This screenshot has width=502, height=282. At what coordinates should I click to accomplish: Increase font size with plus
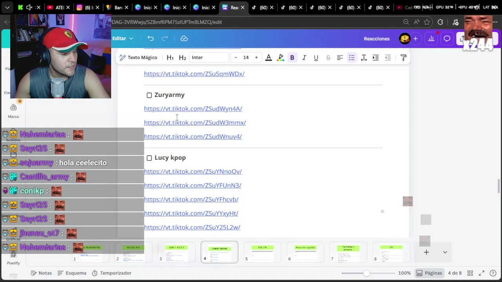256,58
